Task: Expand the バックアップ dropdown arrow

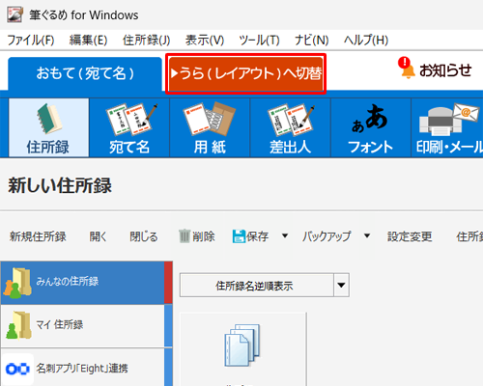Action: point(367,235)
